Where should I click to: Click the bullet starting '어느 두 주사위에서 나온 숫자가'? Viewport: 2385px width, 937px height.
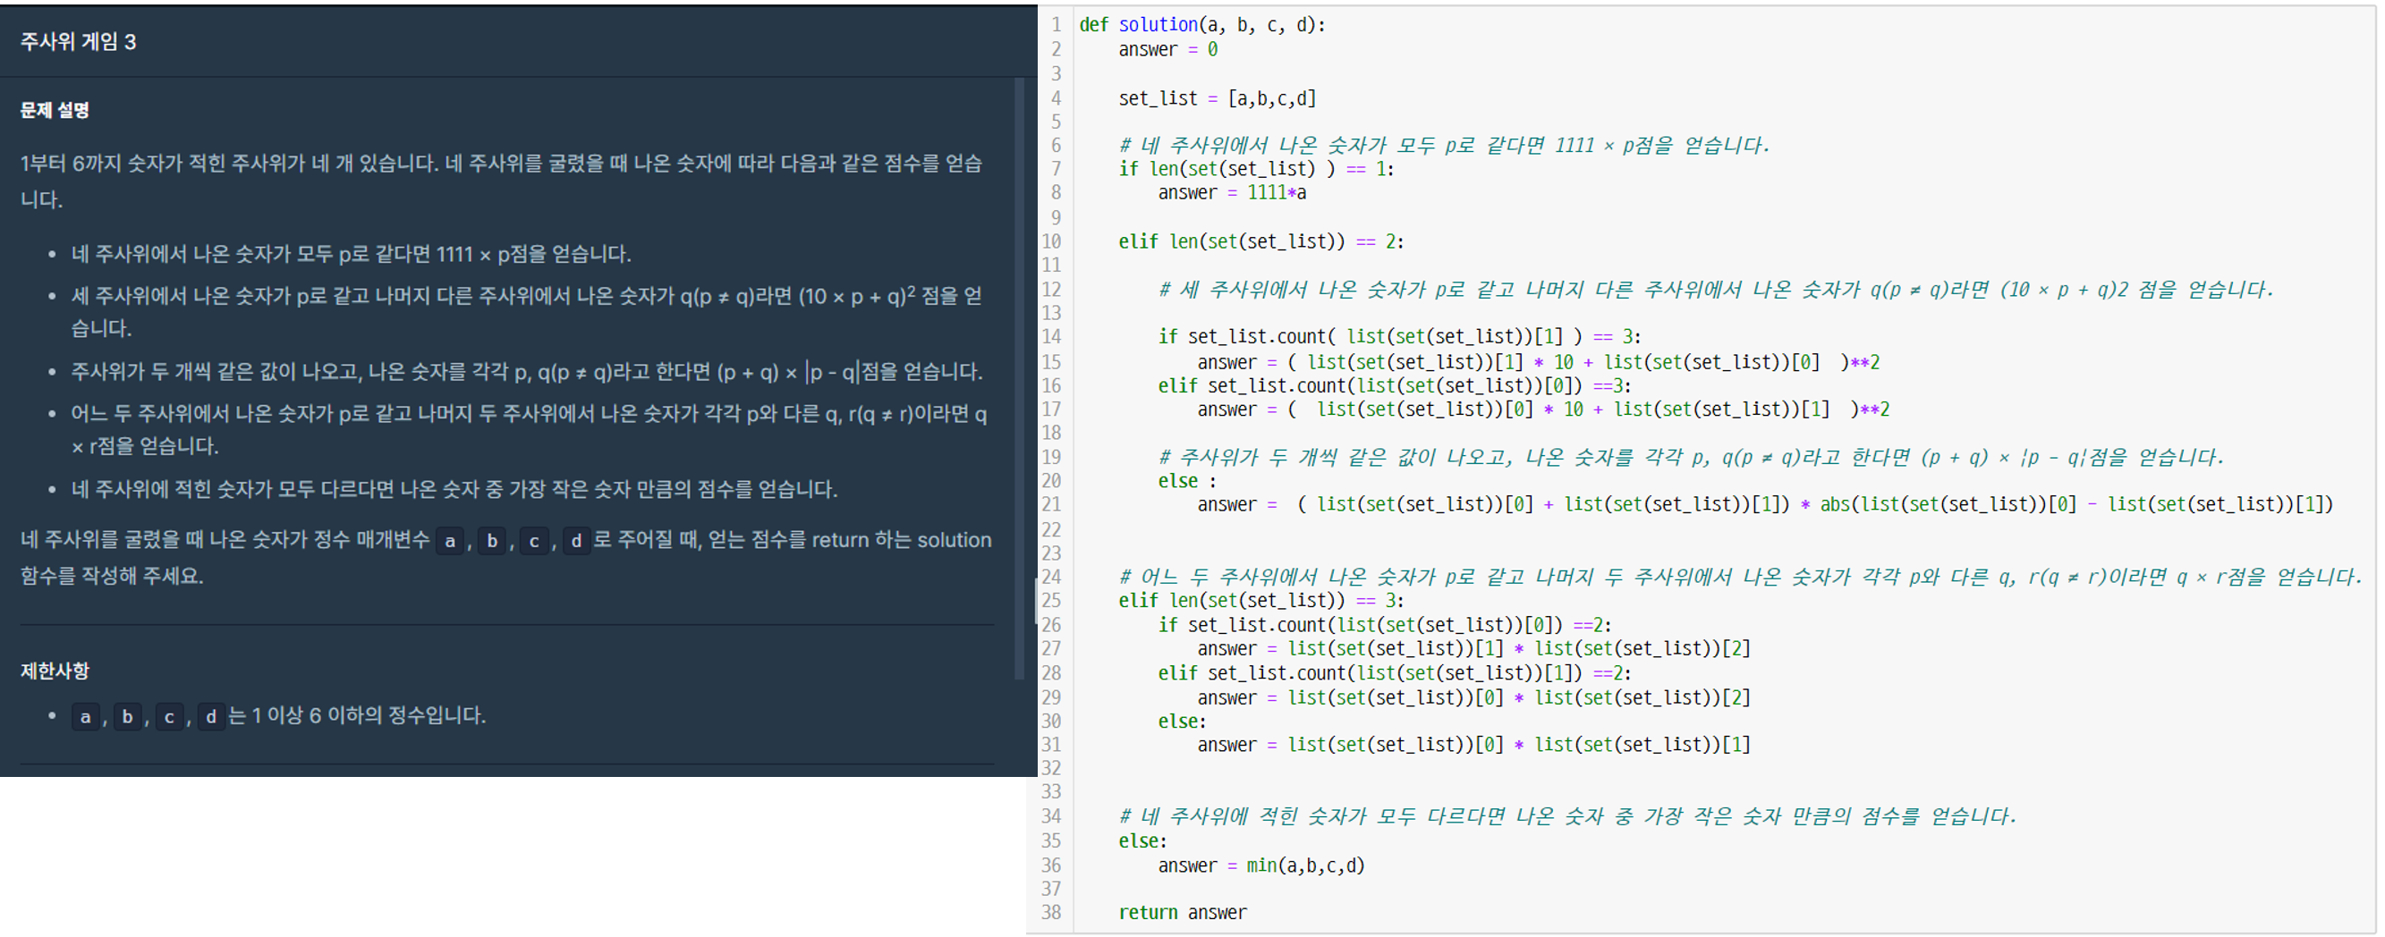[x=529, y=429]
